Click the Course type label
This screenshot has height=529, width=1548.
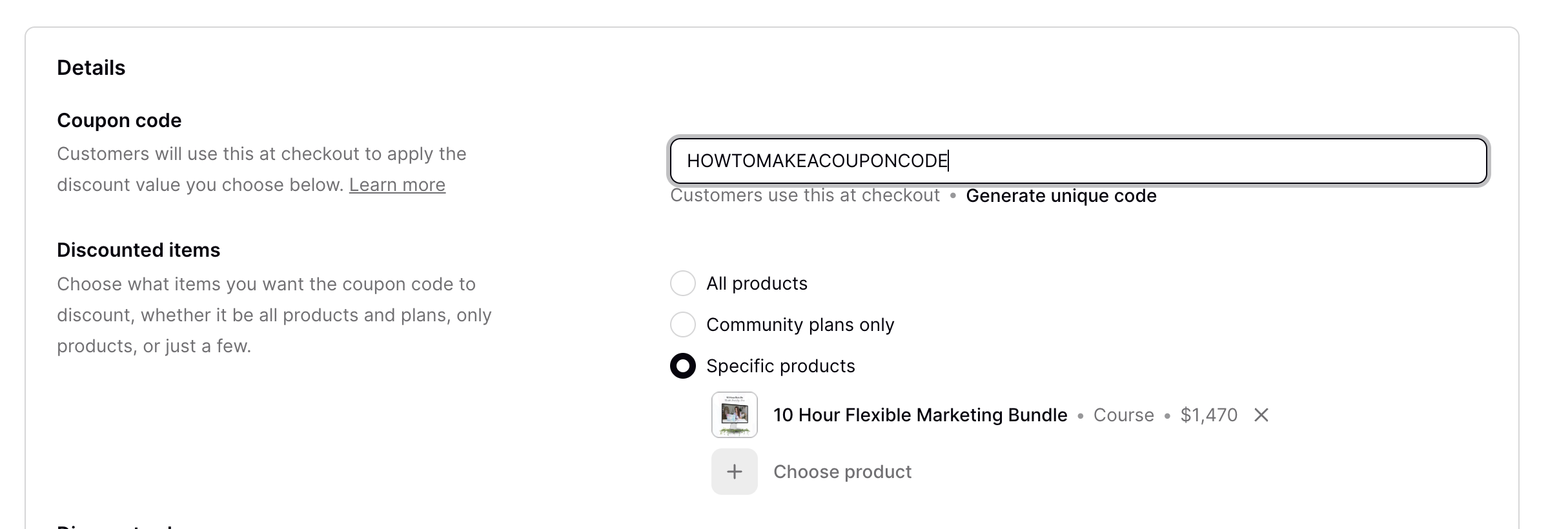pos(1123,415)
